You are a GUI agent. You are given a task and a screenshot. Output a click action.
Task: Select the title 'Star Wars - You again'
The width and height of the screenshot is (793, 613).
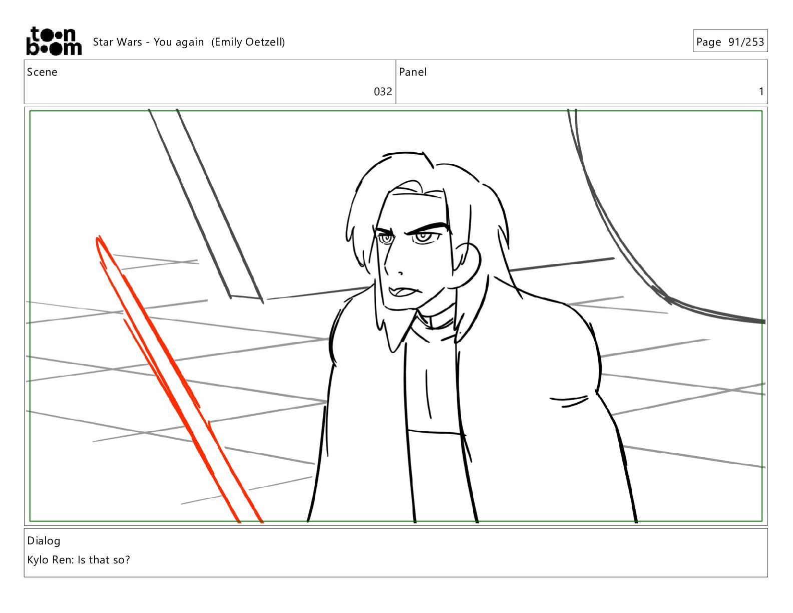148,42
